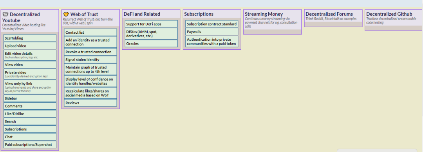Open the View only by link card
The image size is (423, 152).
30,87
